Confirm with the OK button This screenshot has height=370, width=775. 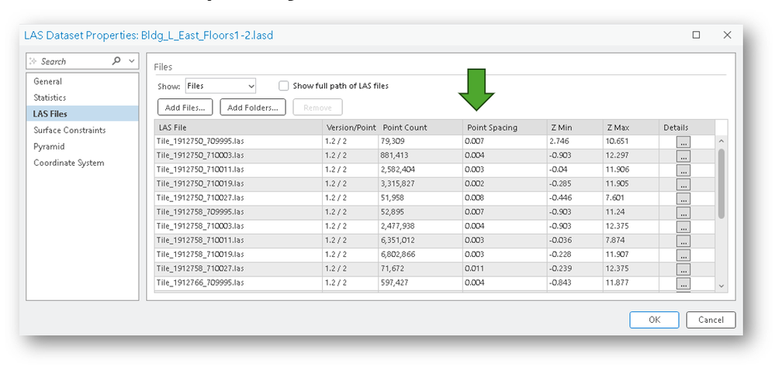(655, 320)
